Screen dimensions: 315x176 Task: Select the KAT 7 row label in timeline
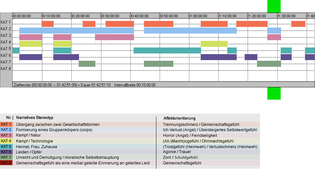pos(6,62)
